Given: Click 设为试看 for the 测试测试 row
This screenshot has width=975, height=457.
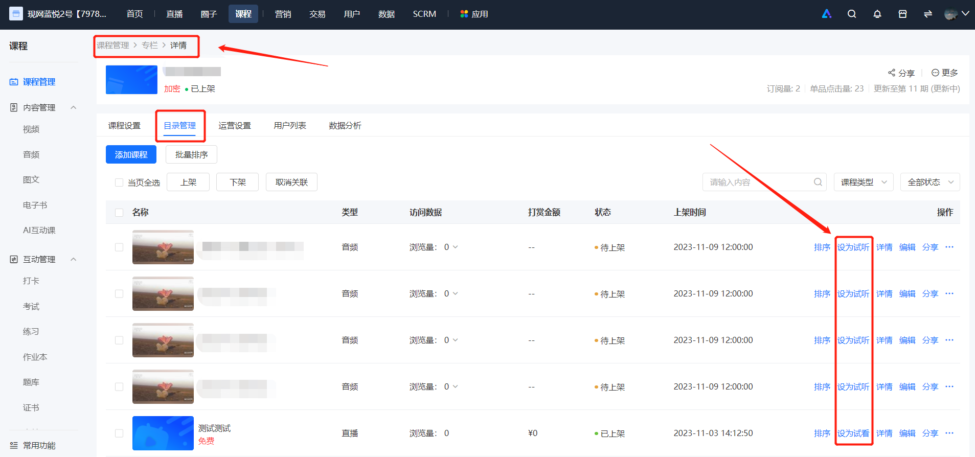Looking at the screenshot, I should click(x=853, y=433).
